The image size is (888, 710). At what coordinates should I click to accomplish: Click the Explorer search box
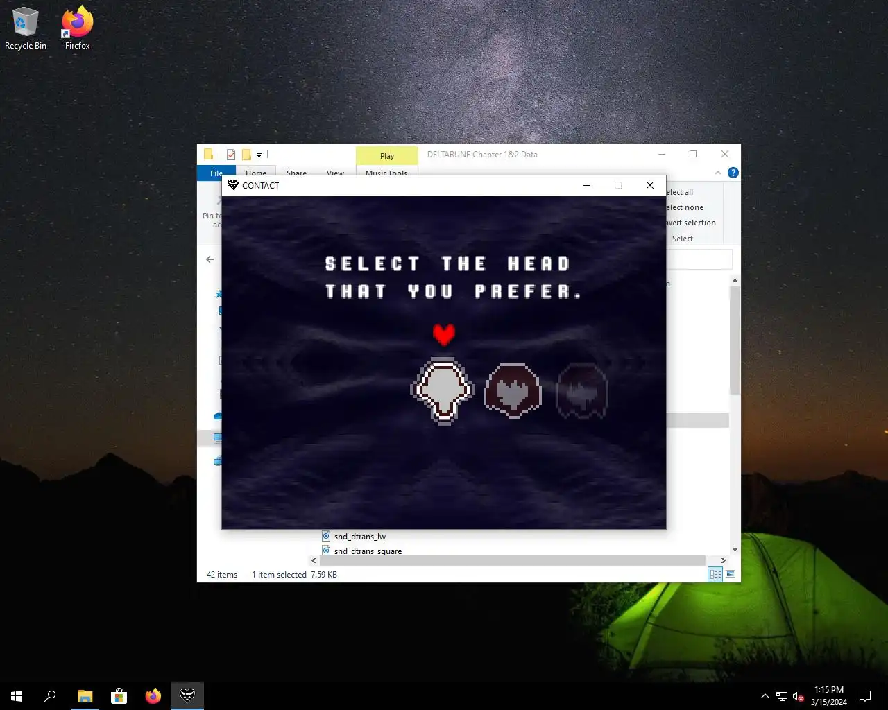coord(699,259)
